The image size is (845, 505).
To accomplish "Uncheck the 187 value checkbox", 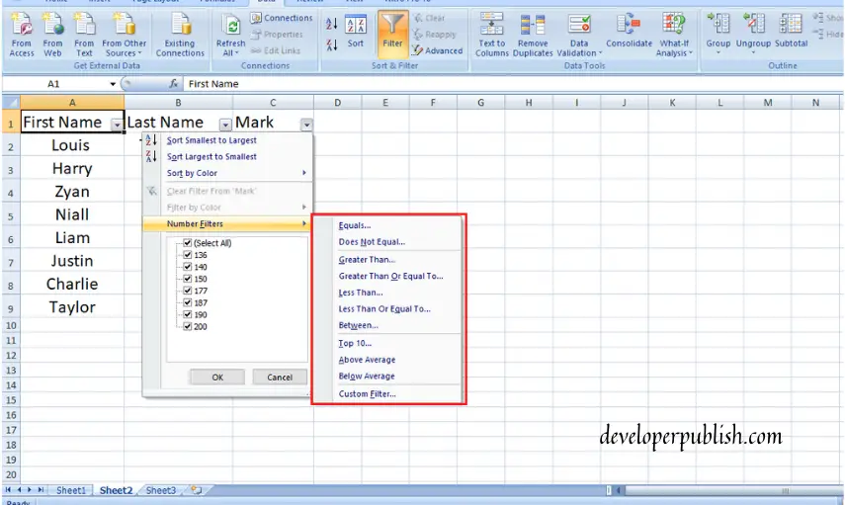I will 188,302.
